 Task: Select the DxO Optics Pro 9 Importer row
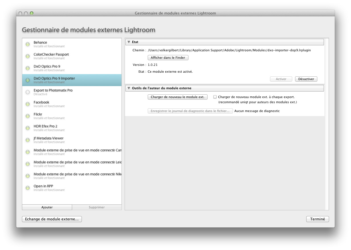click(x=72, y=80)
